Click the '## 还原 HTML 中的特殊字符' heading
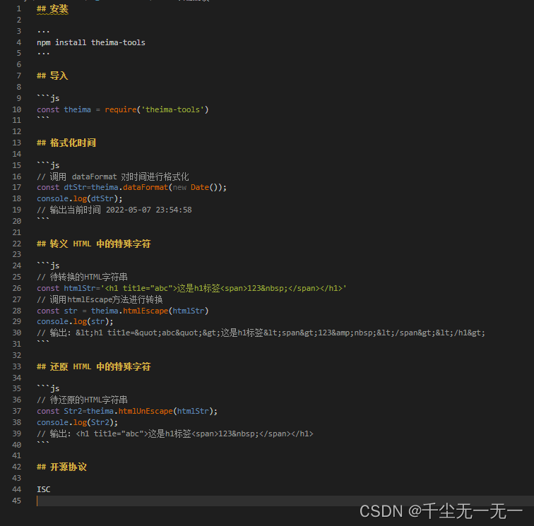 [94, 366]
